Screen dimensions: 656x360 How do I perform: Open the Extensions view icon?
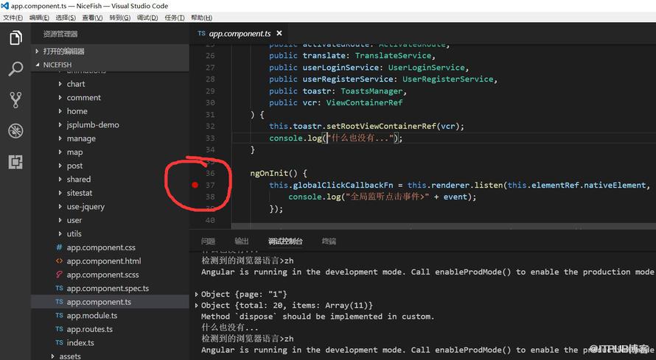[x=15, y=162]
